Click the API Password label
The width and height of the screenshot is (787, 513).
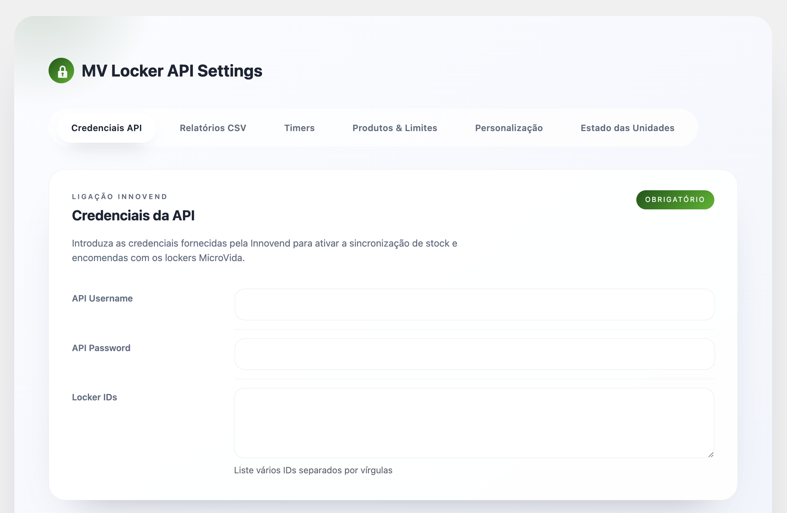coord(101,348)
